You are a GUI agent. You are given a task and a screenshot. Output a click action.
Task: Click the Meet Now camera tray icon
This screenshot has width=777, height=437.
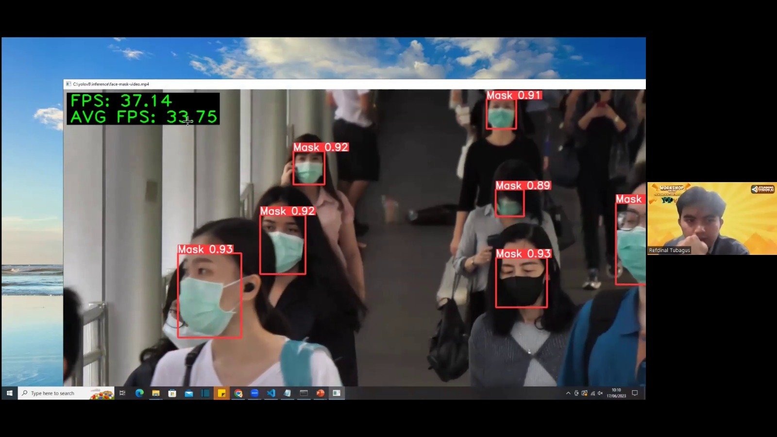point(576,393)
